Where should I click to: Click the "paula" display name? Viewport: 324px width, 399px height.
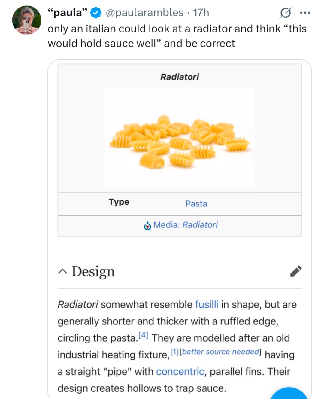click(x=68, y=13)
